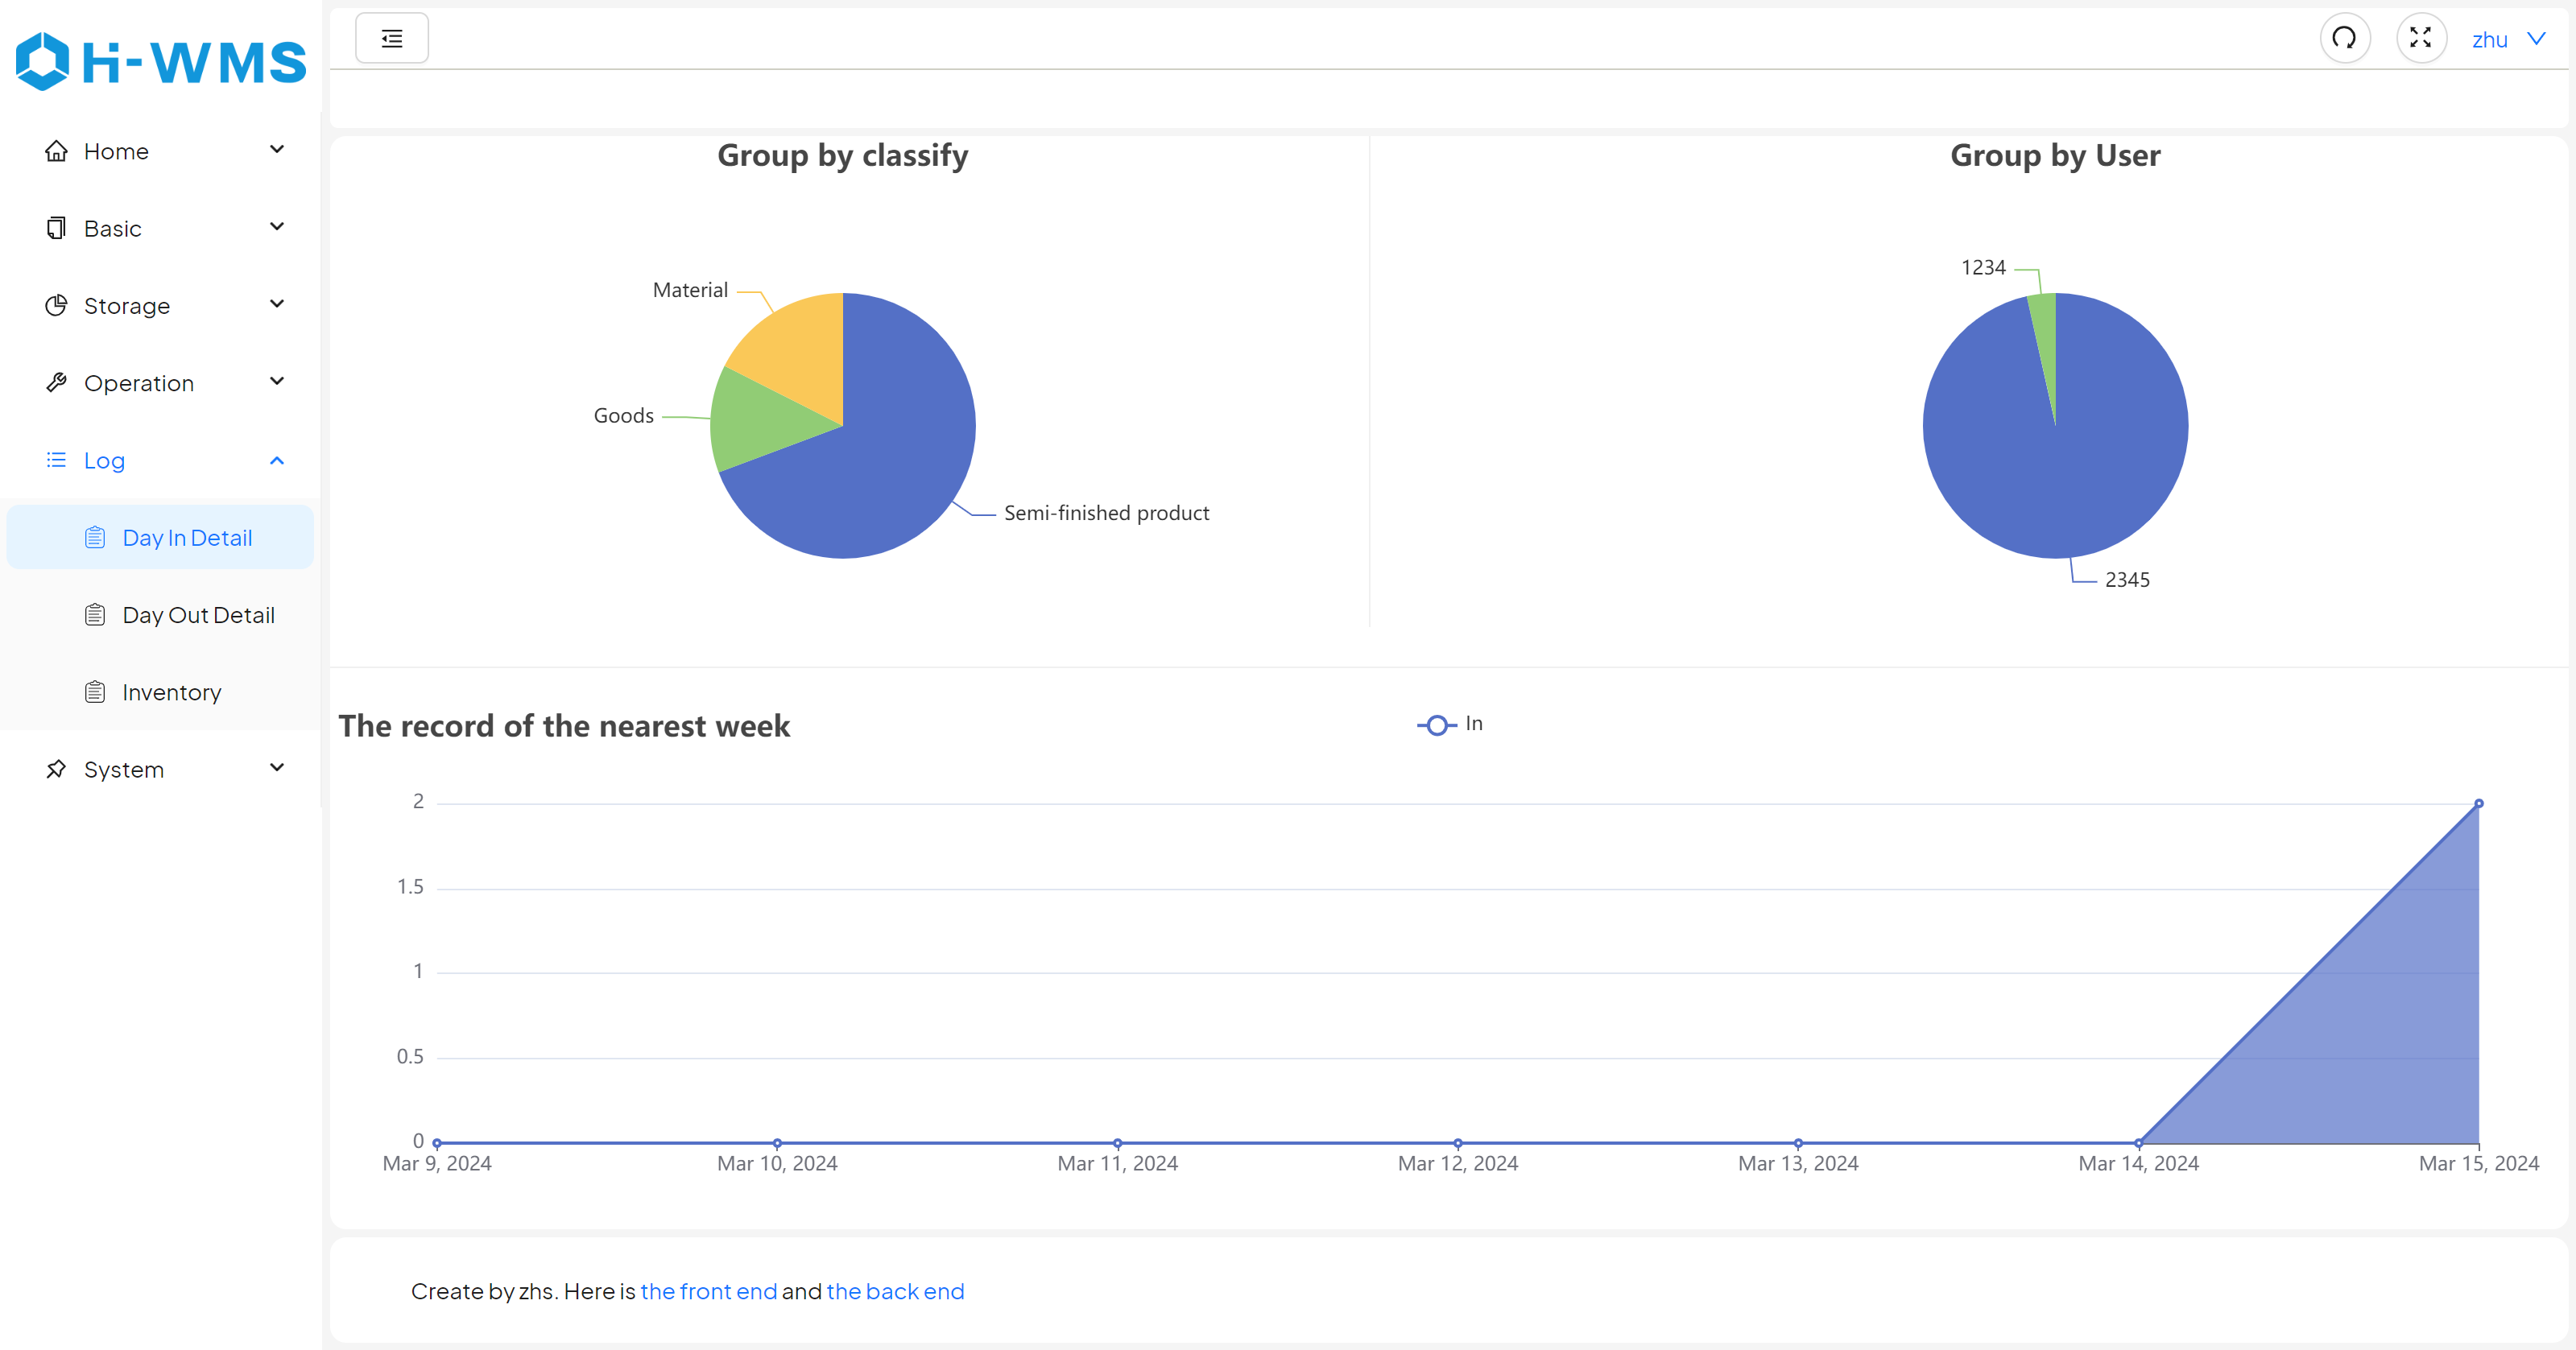Collapse the Log menu chevron
Screen dimensions: 2576x1350
277,460
